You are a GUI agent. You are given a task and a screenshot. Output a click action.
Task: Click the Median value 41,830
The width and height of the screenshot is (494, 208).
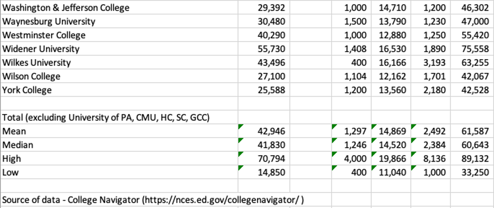coord(264,145)
